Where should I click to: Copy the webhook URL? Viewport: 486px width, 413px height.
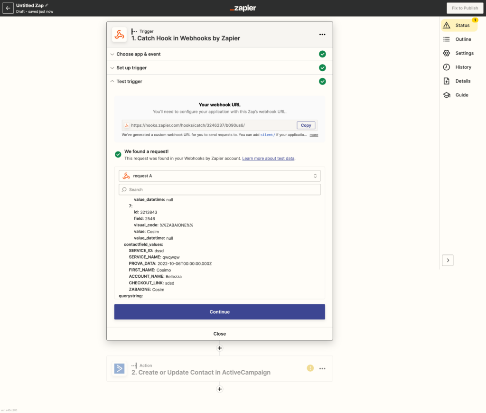(306, 125)
